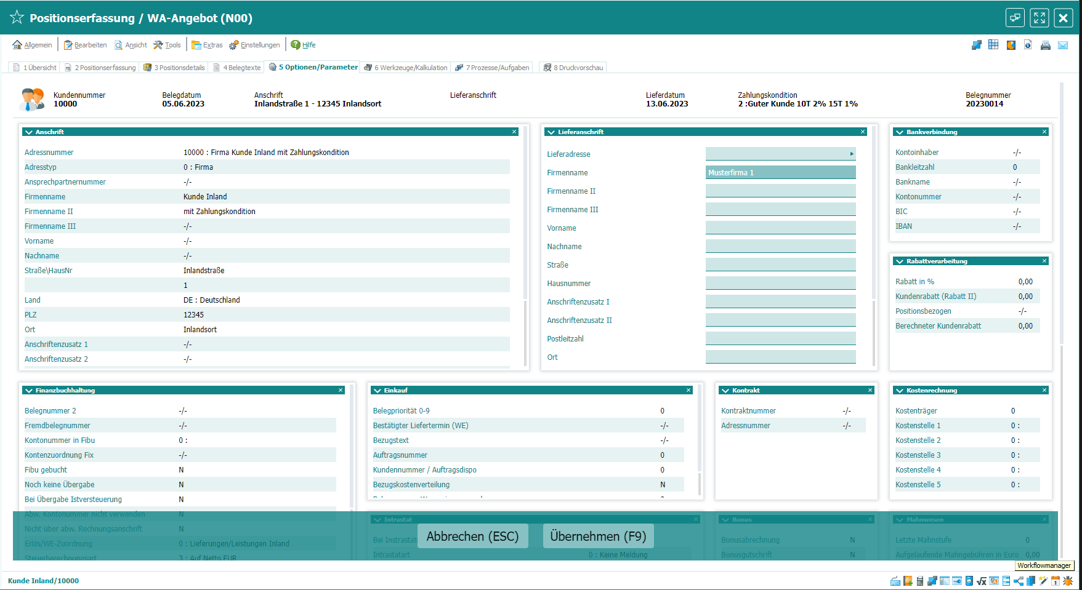Viewport: 1082px width, 590px height.
Task: Open the pie chart statistics icon
Action: point(1011,45)
